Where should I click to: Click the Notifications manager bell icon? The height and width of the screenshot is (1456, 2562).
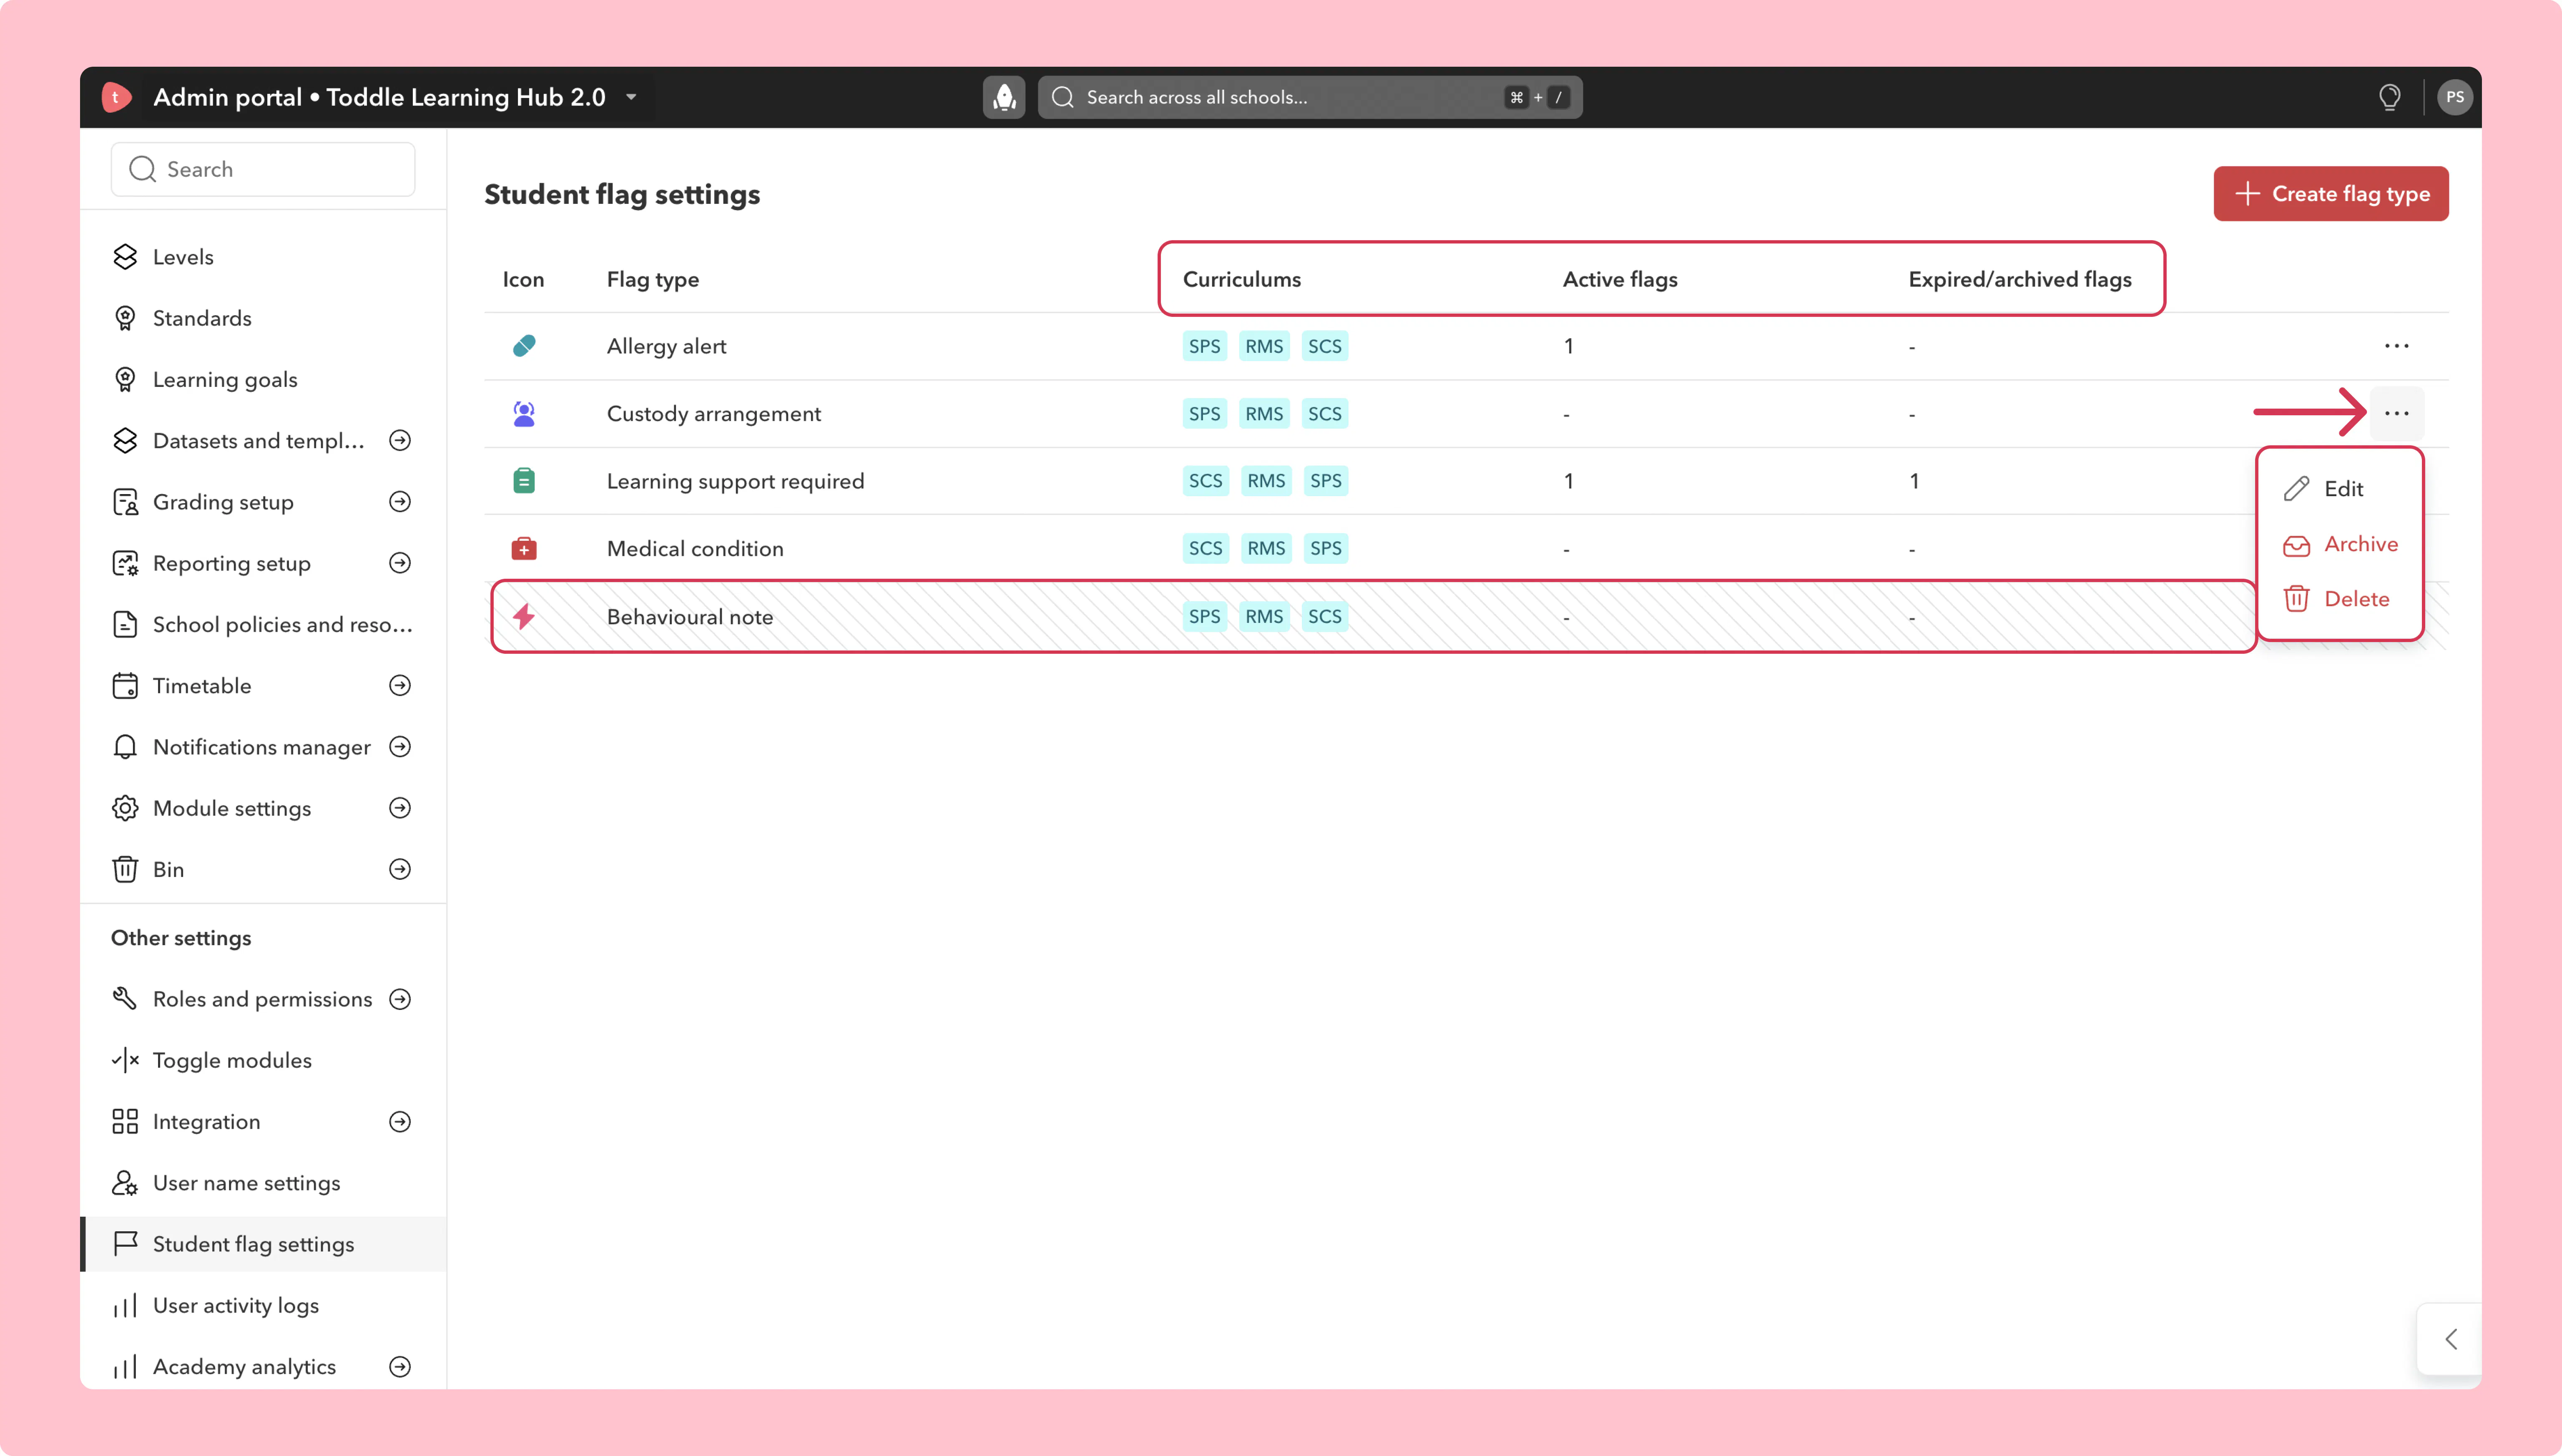coord(125,747)
